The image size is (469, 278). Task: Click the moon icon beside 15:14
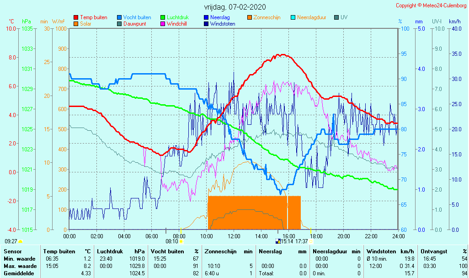click(x=277, y=241)
